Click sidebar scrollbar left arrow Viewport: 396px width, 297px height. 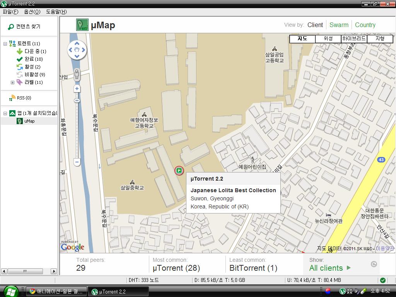click(4, 271)
